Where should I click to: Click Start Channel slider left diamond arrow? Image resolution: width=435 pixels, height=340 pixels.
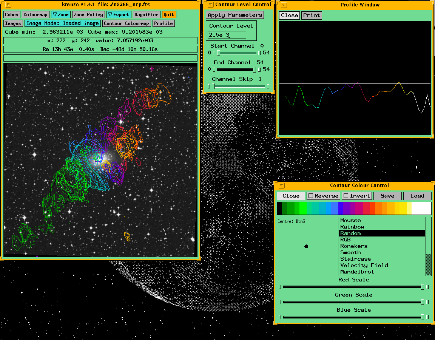tap(210, 53)
